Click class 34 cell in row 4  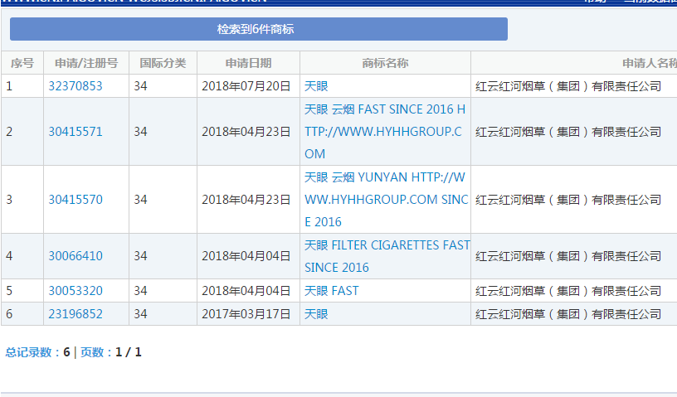coord(163,256)
